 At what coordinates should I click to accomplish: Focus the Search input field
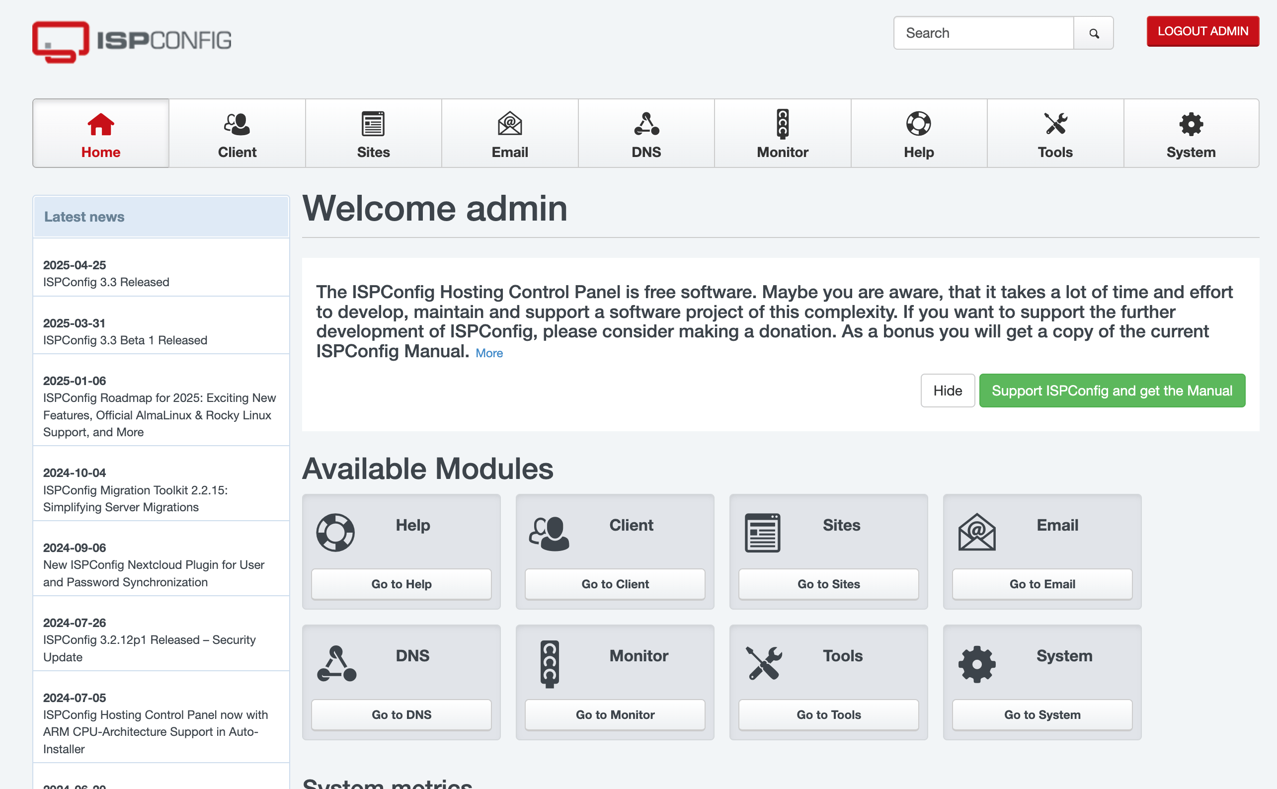pyautogui.click(x=984, y=33)
